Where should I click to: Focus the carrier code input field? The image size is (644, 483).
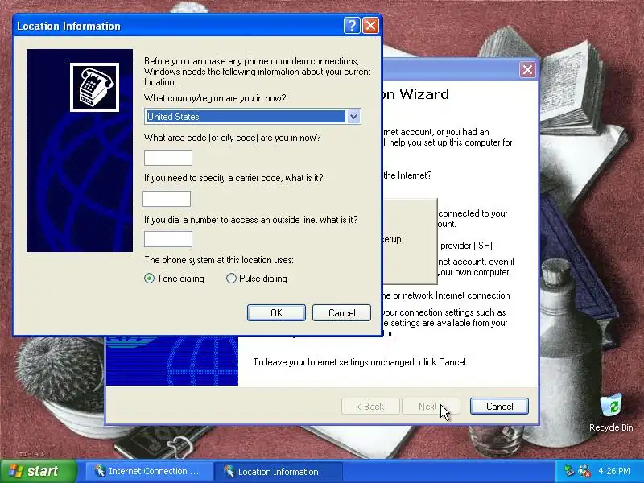(167, 199)
